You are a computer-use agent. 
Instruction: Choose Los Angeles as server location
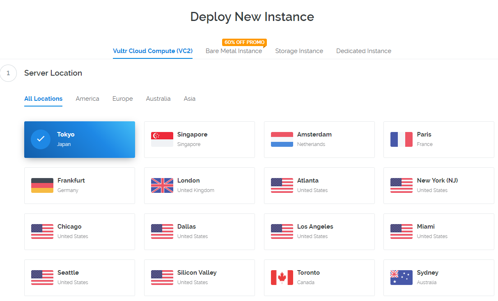(319, 232)
